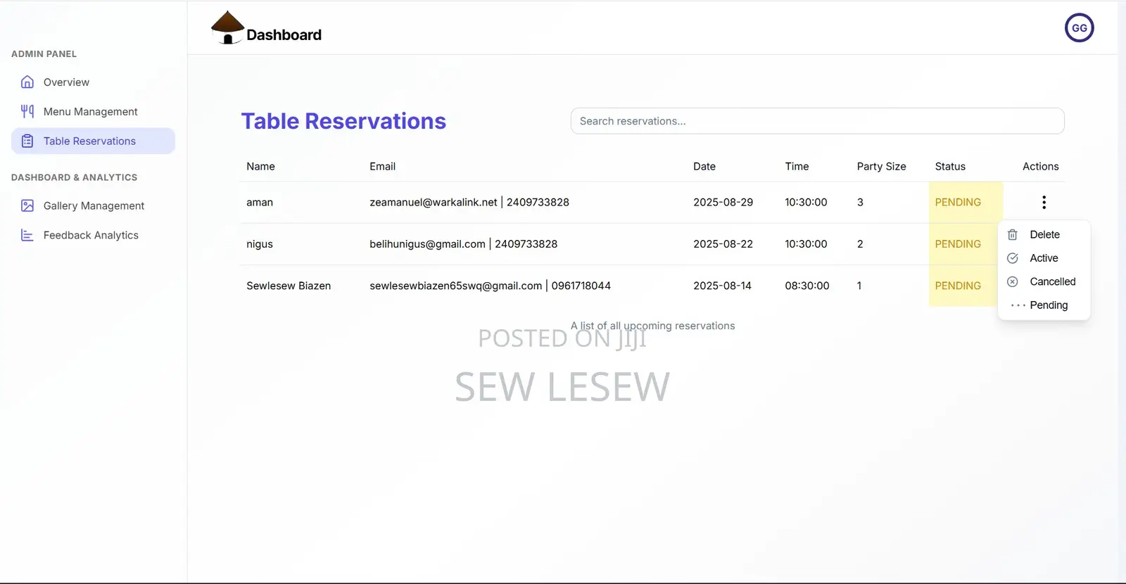Click the Feedback Analytics chart icon
The height and width of the screenshot is (584, 1126).
pos(27,235)
